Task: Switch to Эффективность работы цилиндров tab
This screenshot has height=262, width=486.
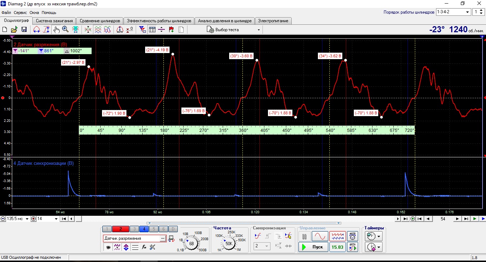Action: pyautogui.click(x=159, y=21)
